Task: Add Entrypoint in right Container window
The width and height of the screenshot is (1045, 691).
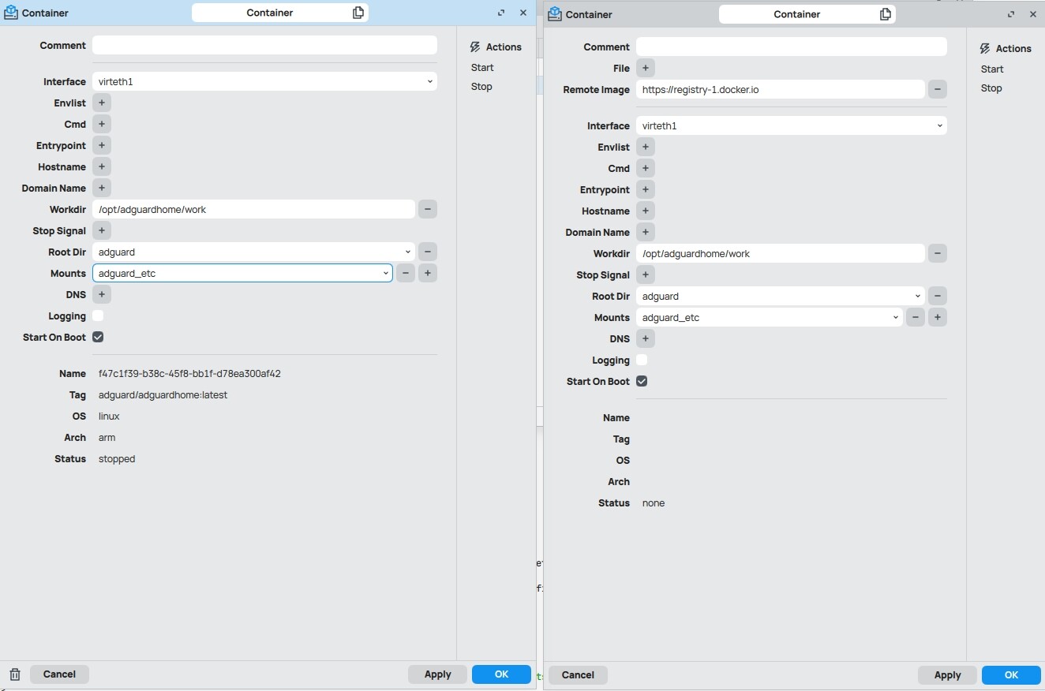Action: pyautogui.click(x=645, y=189)
